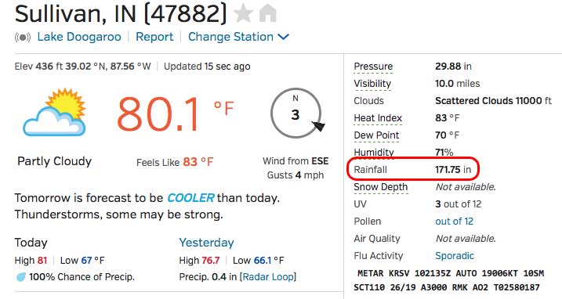Open the Radar Loop link
The width and height of the screenshot is (562, 299).
point(268,277)
